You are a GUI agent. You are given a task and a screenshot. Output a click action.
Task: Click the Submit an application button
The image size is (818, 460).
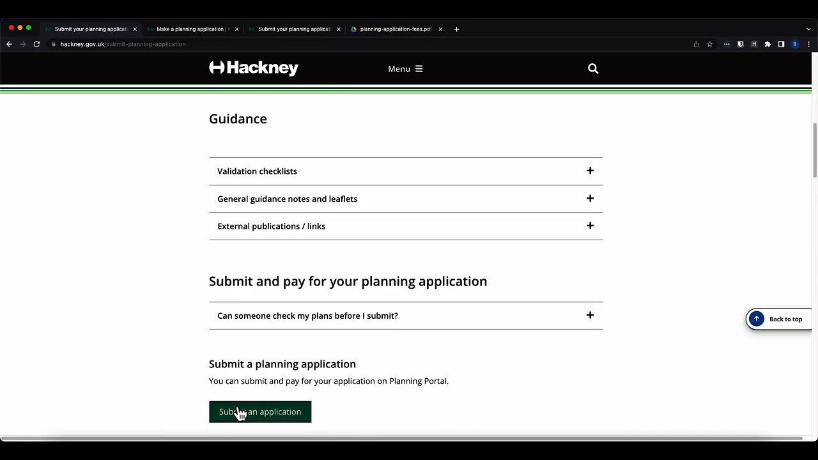[x=260, y=412]
